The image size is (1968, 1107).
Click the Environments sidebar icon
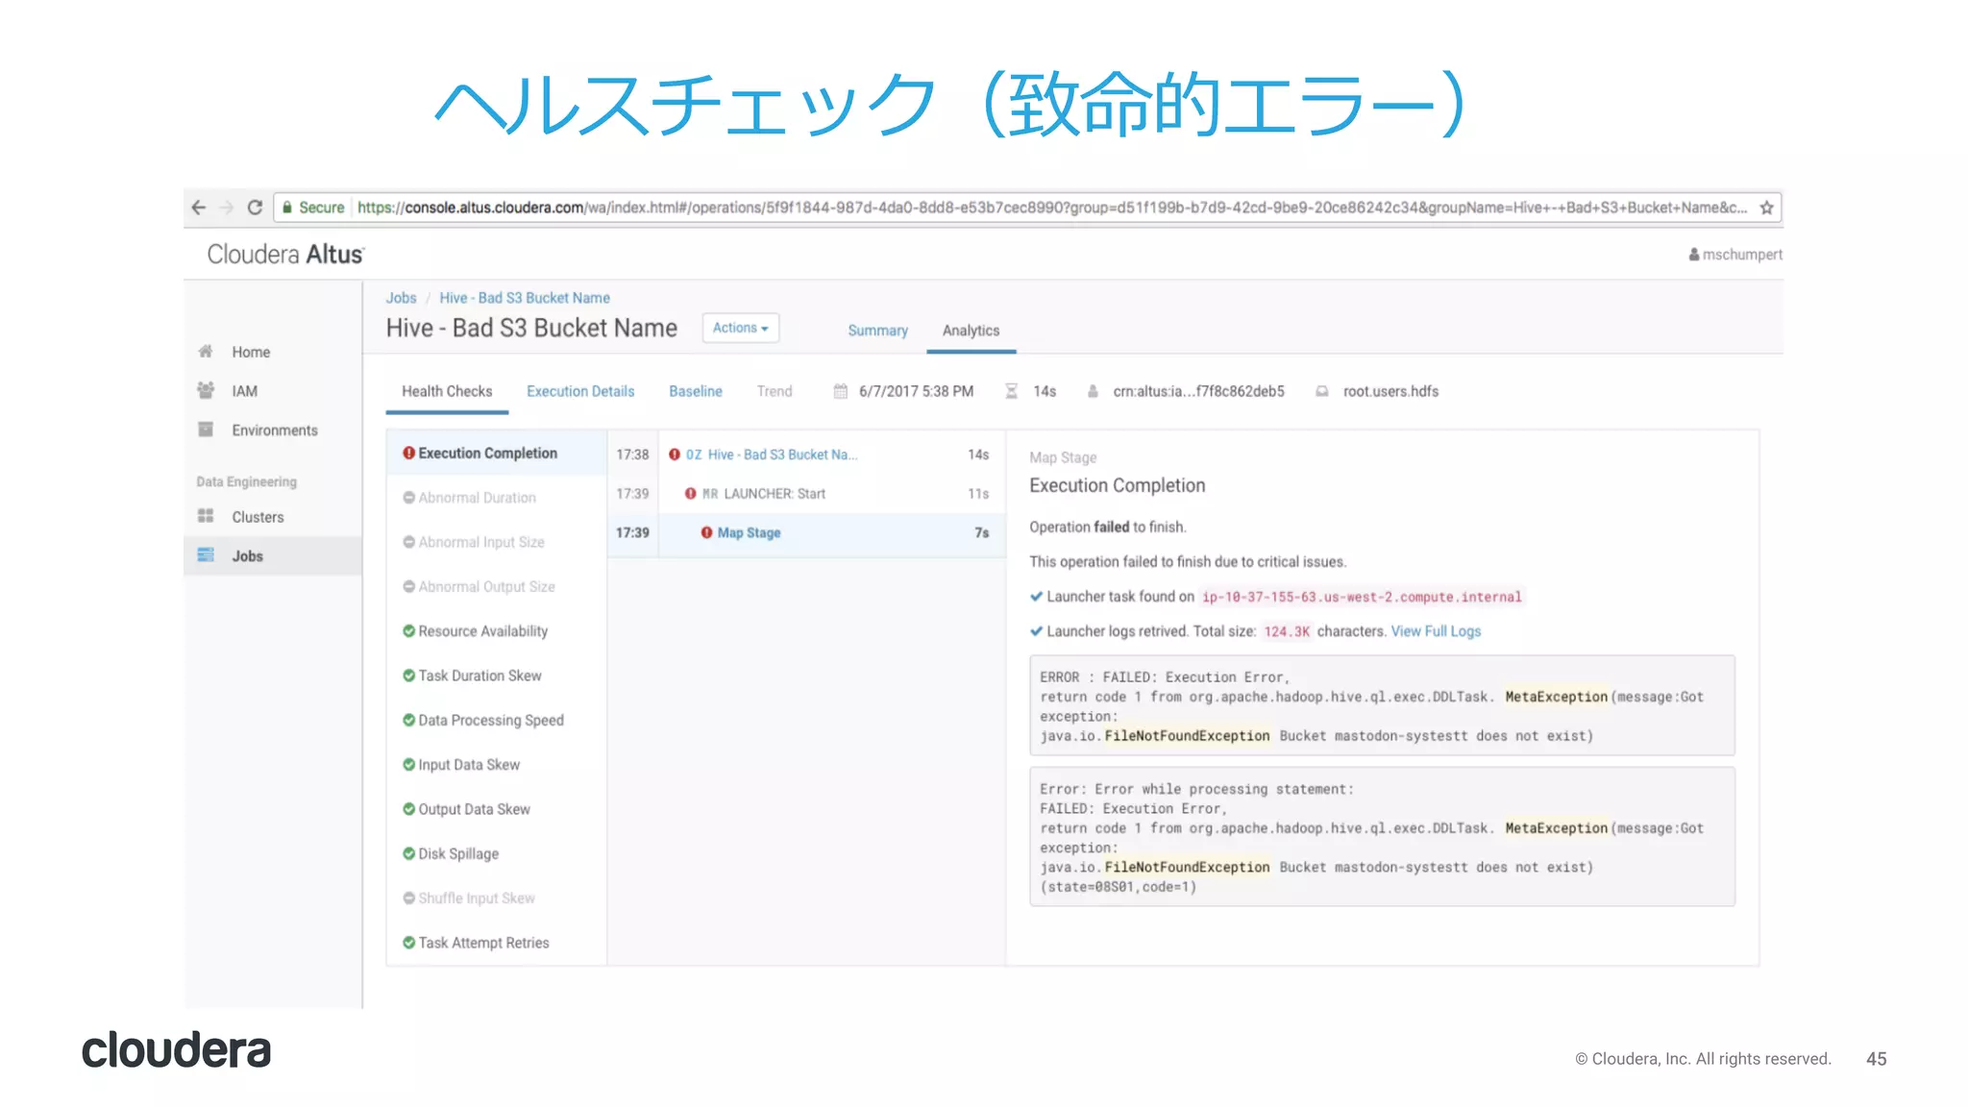coord(206,430)
